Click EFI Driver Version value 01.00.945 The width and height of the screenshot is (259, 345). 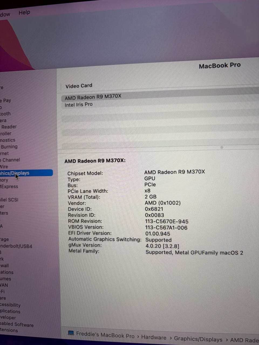click(x=158, y=234)
